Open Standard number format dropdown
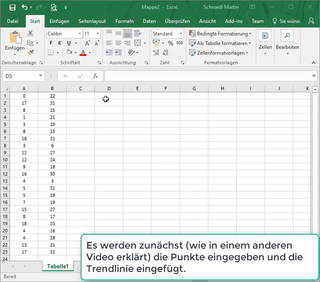The height and width of the screenshot is (282, 320). (x=181, y=33)
